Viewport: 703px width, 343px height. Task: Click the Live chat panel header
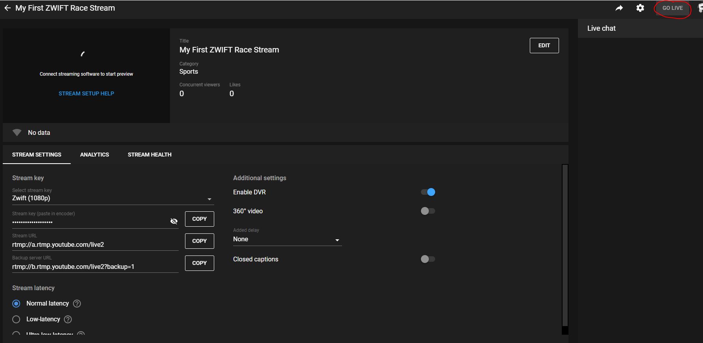point(640,28)
